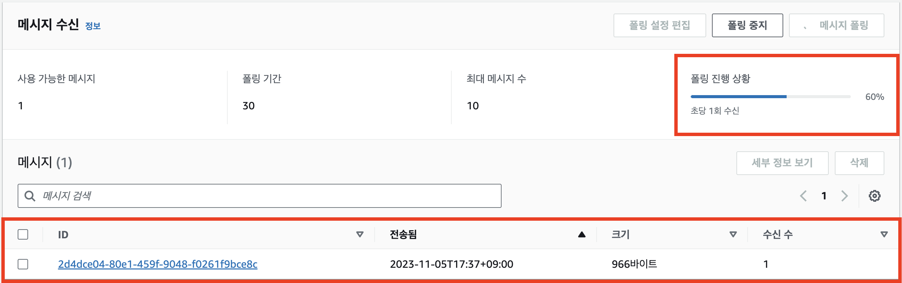The image size is (902, 283).
Task: Toggle the ID column sort indicator
Action: click(360, 235)
